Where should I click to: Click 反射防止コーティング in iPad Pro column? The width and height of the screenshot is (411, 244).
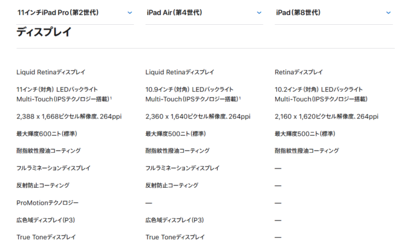point(43,185)
